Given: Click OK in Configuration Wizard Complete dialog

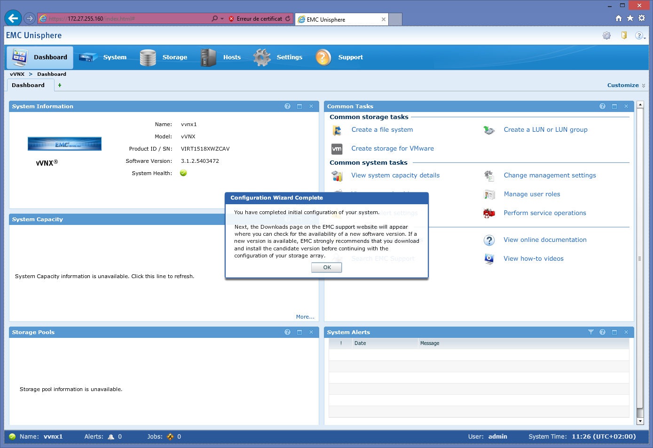Looking at the screenshot, I should pos(326,267).
